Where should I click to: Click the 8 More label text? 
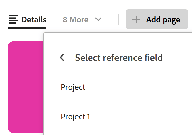[76, 20]
